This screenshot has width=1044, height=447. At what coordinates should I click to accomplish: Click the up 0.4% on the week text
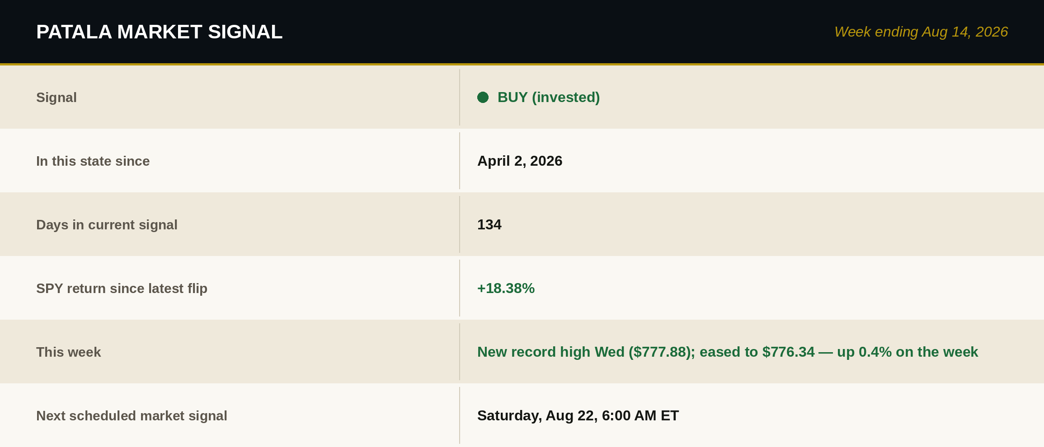(x=908, y=352)
